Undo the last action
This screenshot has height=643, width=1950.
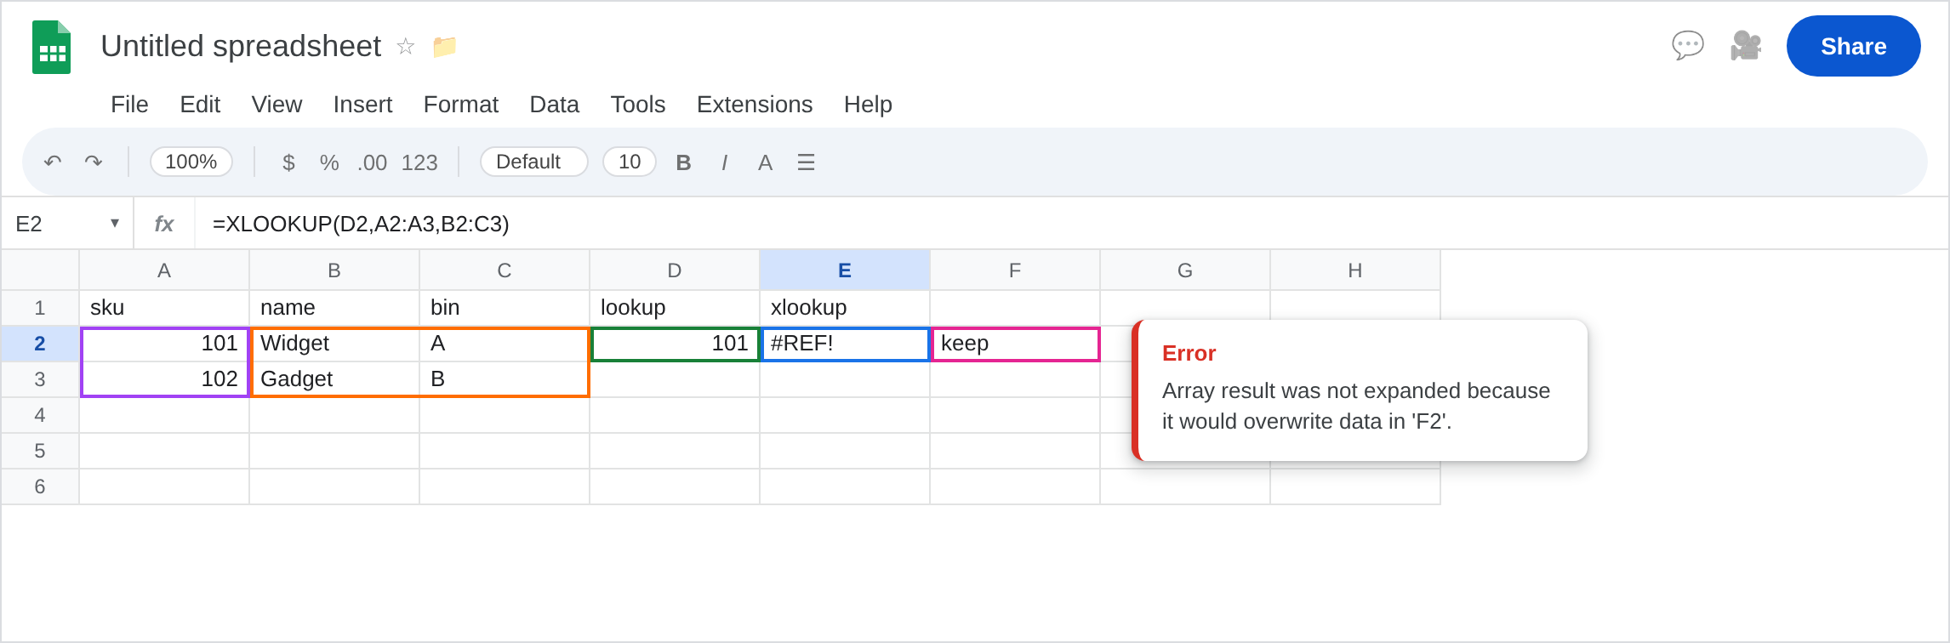coord(53,162)
